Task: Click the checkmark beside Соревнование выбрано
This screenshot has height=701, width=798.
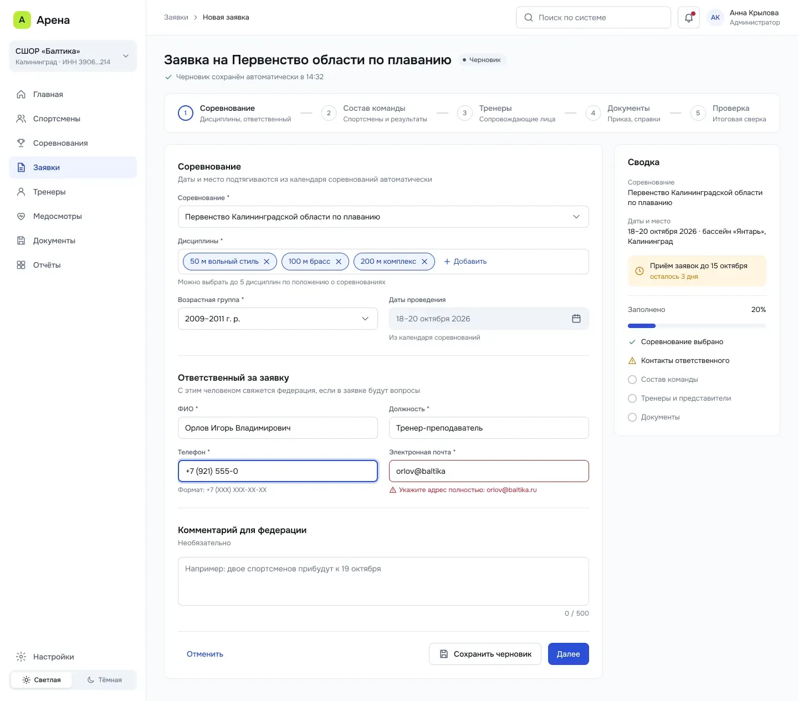Action: 632,342
